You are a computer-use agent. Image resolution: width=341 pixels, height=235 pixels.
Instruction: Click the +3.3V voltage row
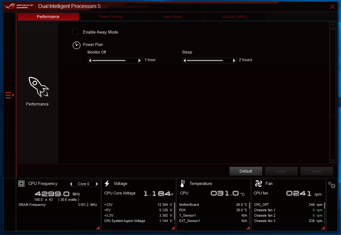[x=138, y=215]
